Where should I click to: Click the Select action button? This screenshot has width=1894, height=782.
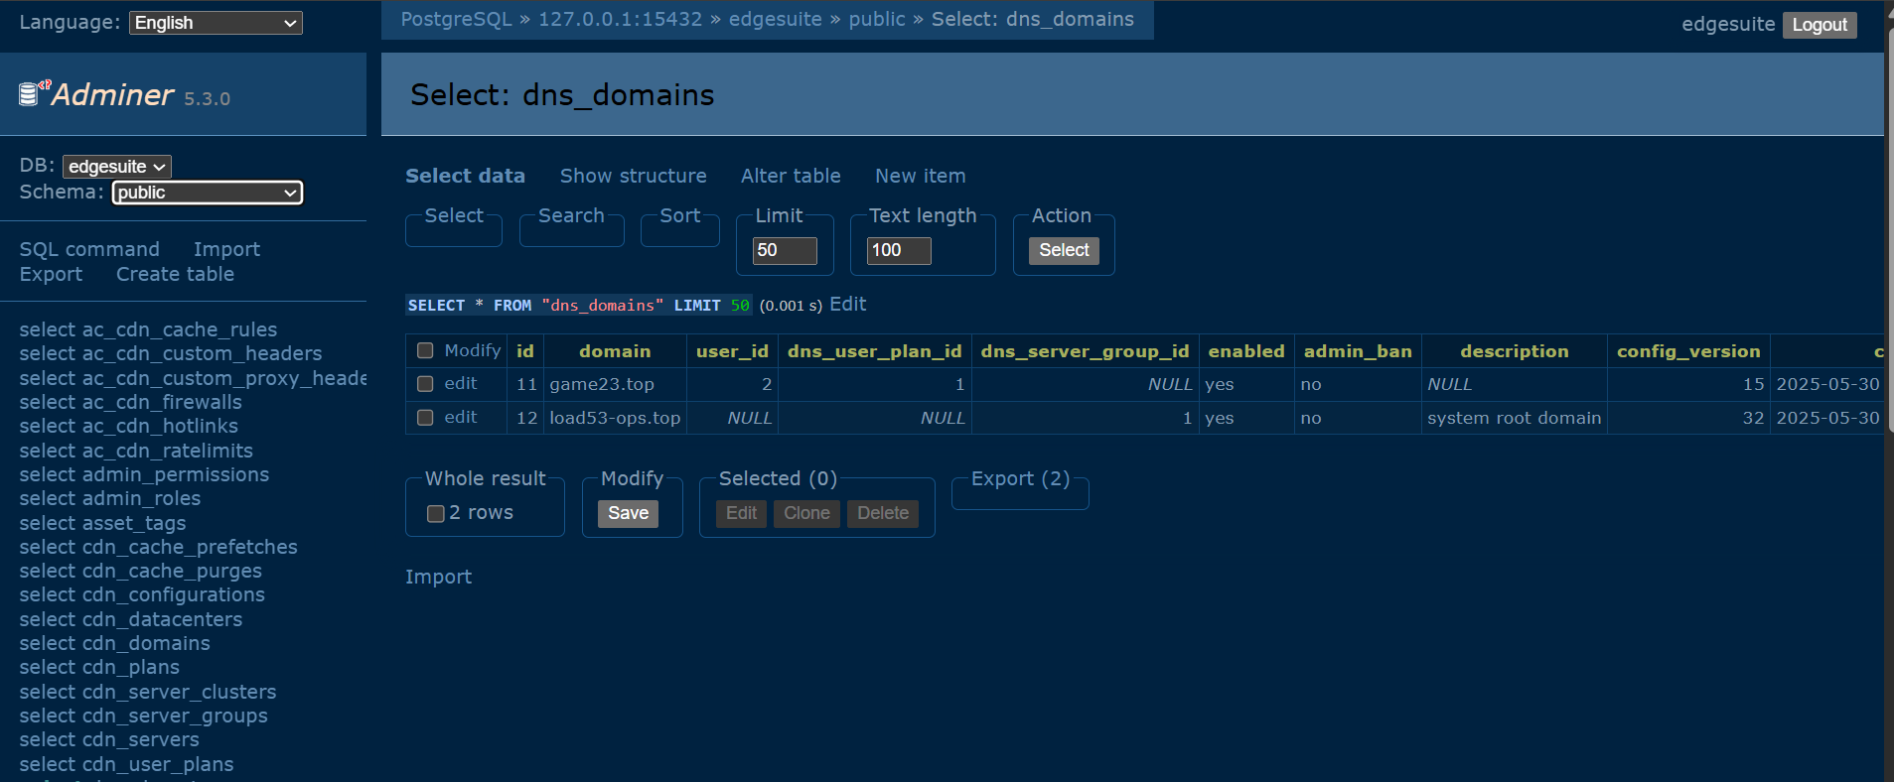tap(1064, 250)
